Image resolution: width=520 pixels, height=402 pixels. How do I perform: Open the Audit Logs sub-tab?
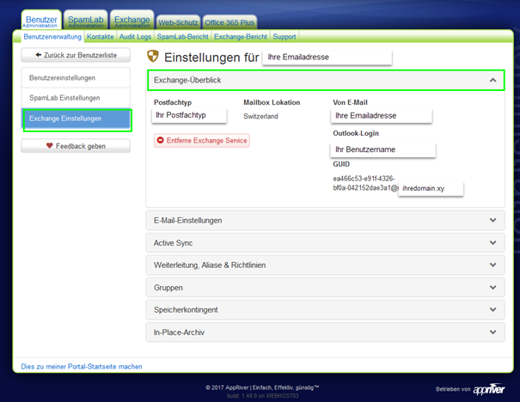click(x=135, y=36)
